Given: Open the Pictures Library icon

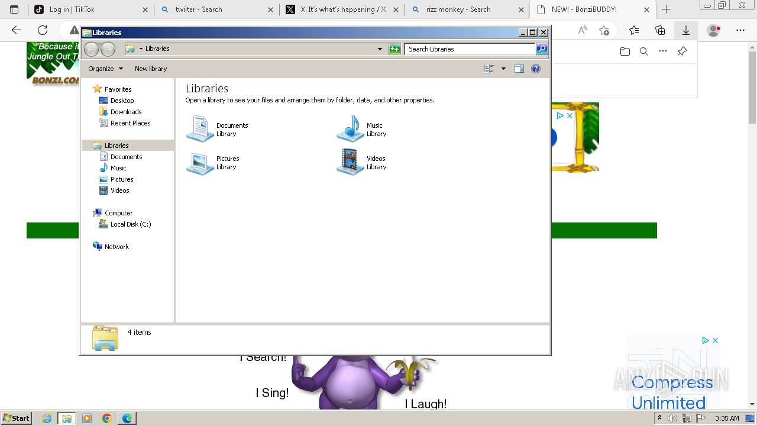Looking at the screenshot, I should [200, 163].
